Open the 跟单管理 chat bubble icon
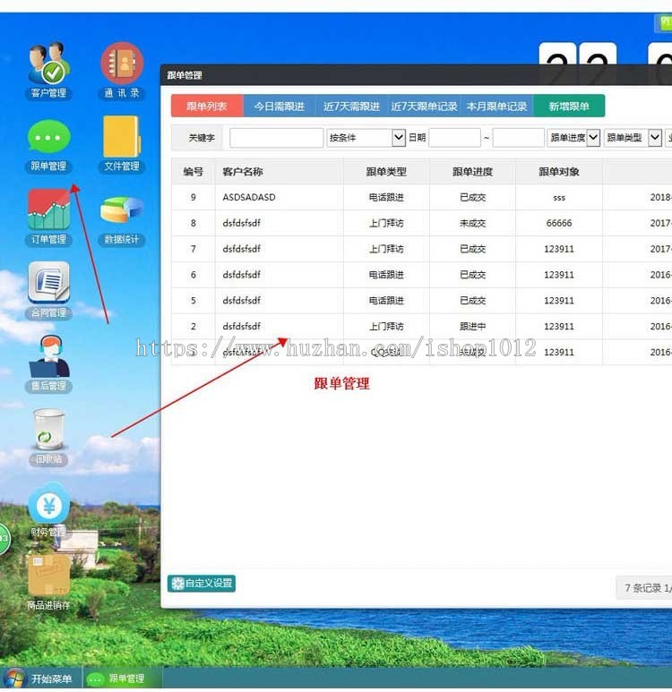Screen dimensions: 672x692 pyautogui.click(x=48, y=145)
